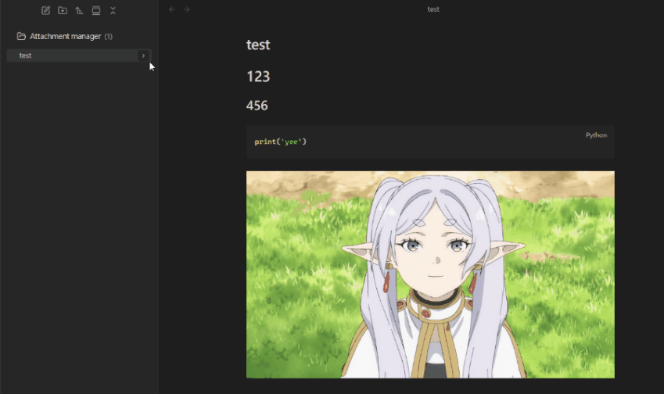Image resolution: width=664 pixels, height=394 pixels.
Task: Click the (1) file count next to Attachment manager
Action: tap(109, 37)
